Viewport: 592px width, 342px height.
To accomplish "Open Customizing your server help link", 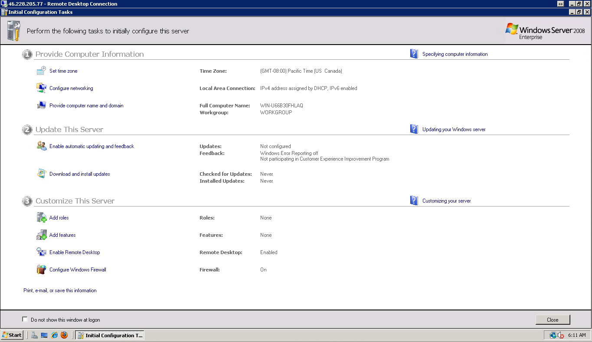I will click(x=446, y=201).
